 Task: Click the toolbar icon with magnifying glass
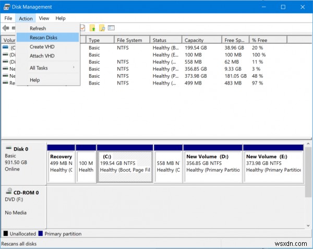[x=102, y=28]
